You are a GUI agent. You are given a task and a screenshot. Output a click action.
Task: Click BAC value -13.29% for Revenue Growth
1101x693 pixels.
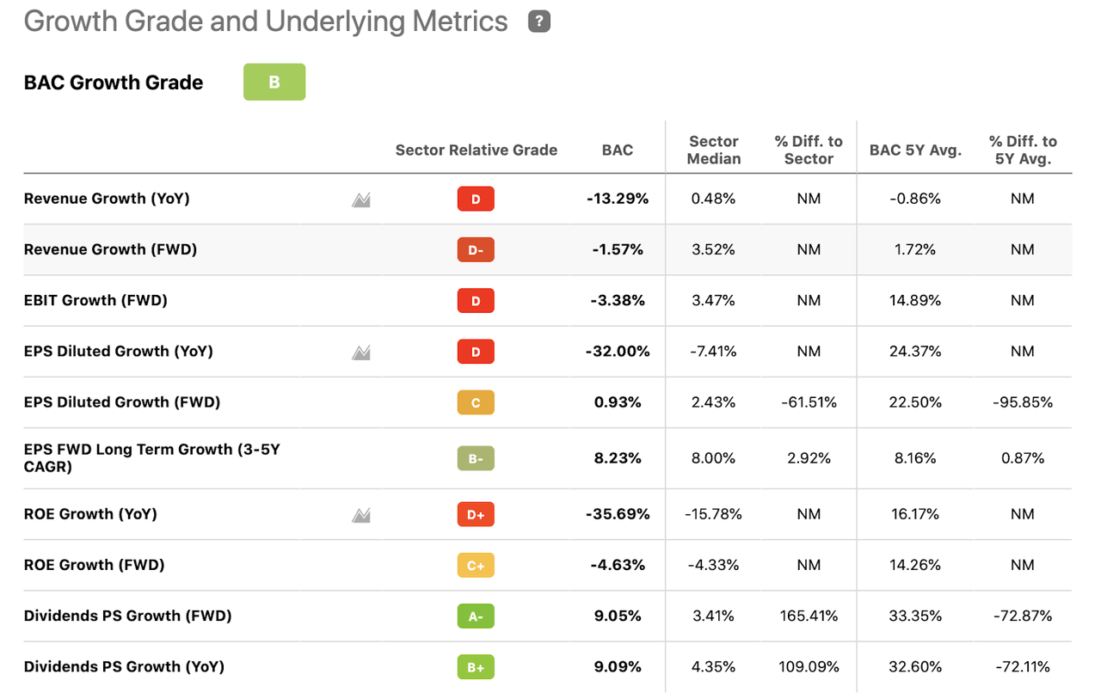click(618, 199)
